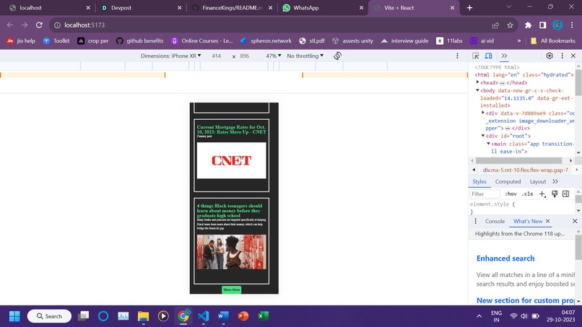
Task: Open the Chrome three-dot menu
Action: coord(572,25)
